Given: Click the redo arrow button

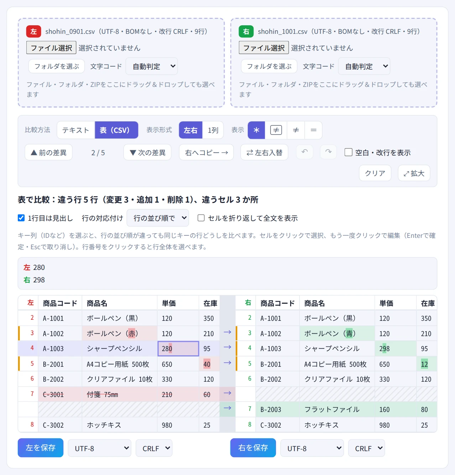Looking at the screenshot, I should pyautogui.click(x=328, y=152).
